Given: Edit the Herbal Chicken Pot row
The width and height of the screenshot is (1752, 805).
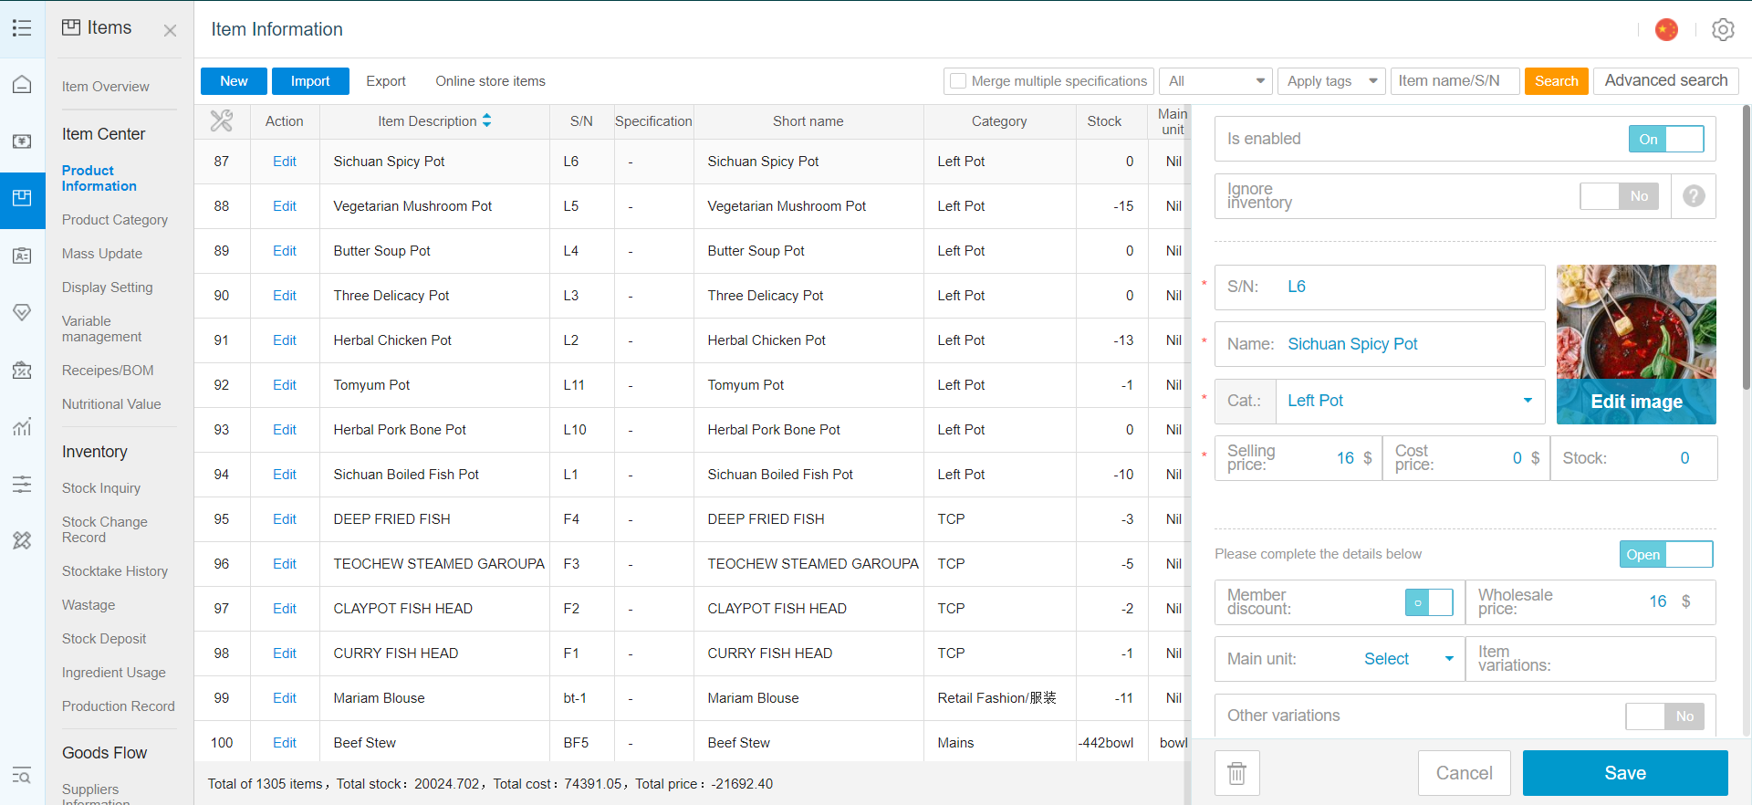Looking at the screenshot, I should click(285, 340).
